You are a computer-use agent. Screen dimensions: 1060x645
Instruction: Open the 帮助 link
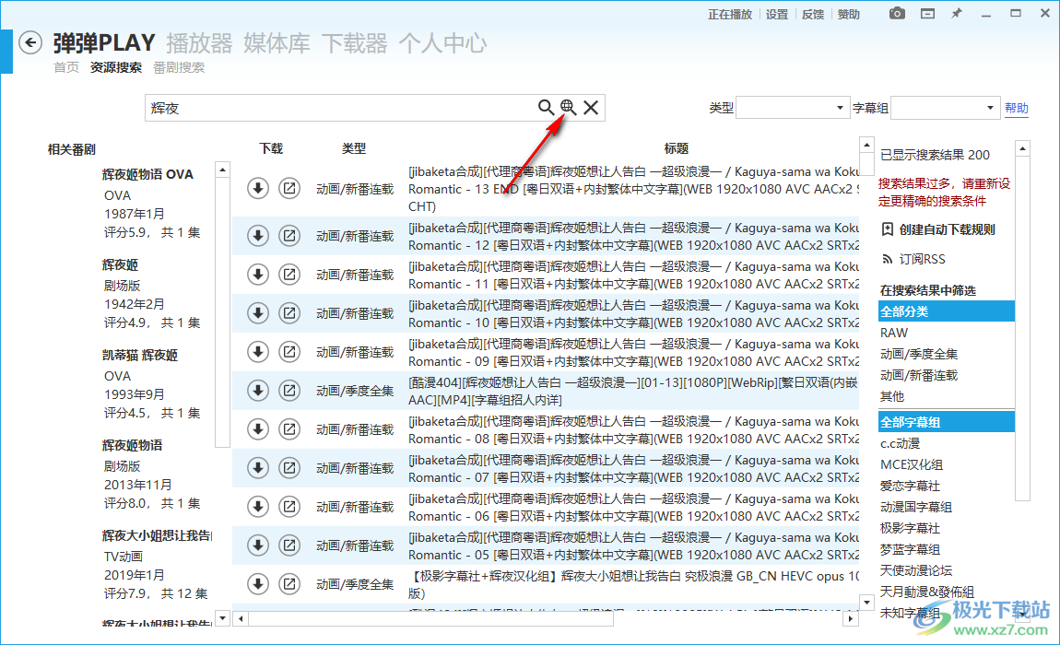tap(1016, 108)
